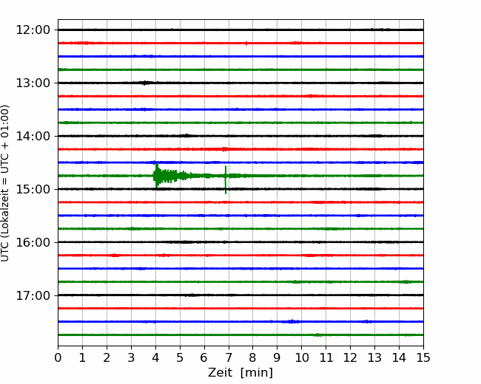The image size is (481, 384).
Task: Click the x-axis tick label 13
Action: pos(374,357)
